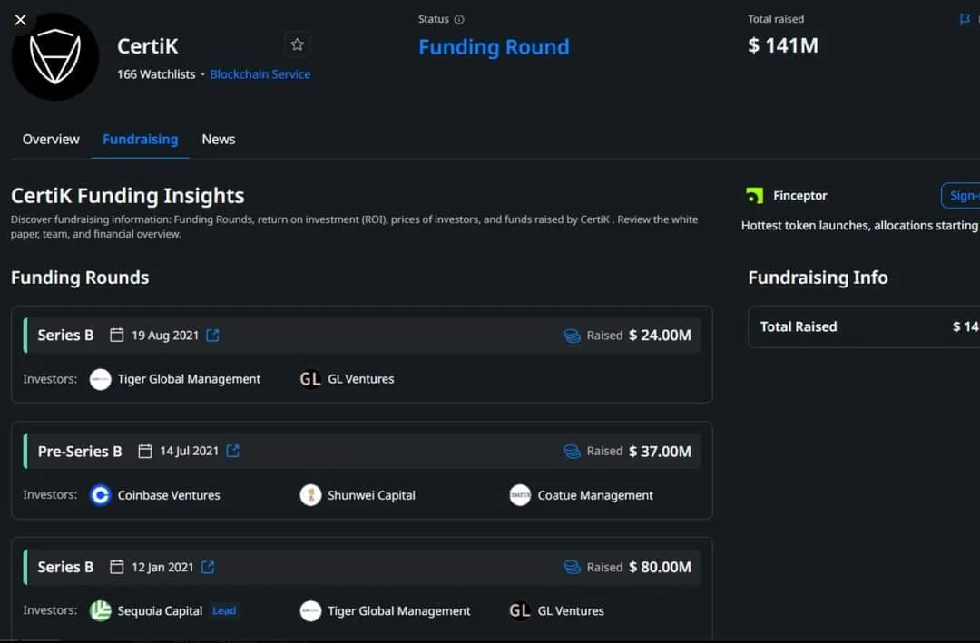
Task: Open Coinbase Ventures investor page
Action: pyautogui.click(x=169, y=495)
